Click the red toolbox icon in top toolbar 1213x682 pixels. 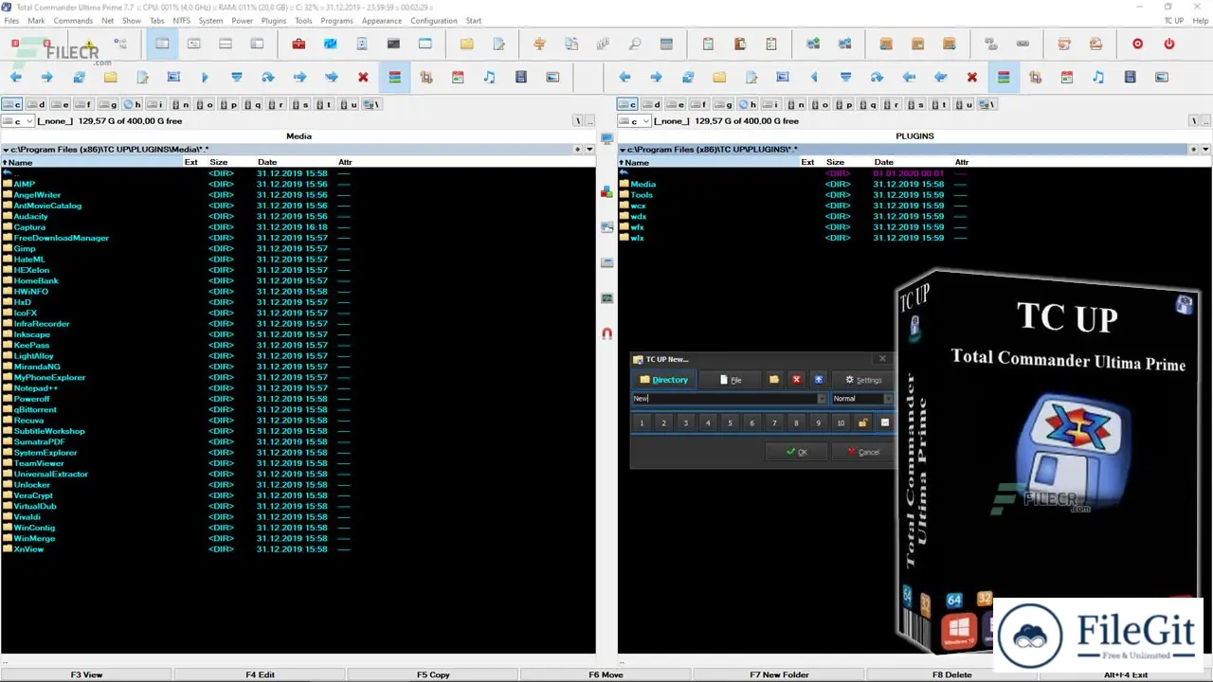(x=299, y=44)
